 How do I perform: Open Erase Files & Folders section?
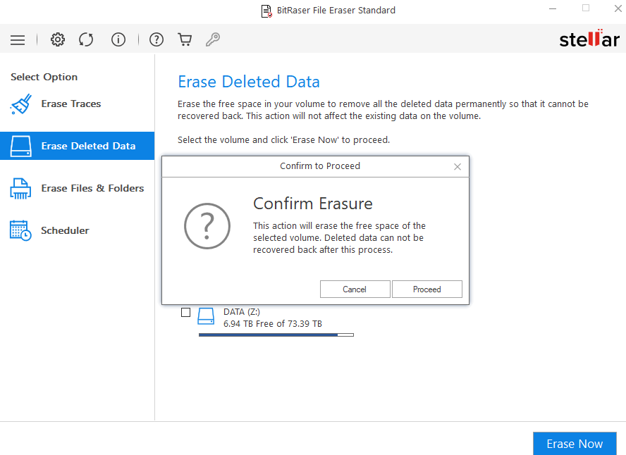point(92,188)
